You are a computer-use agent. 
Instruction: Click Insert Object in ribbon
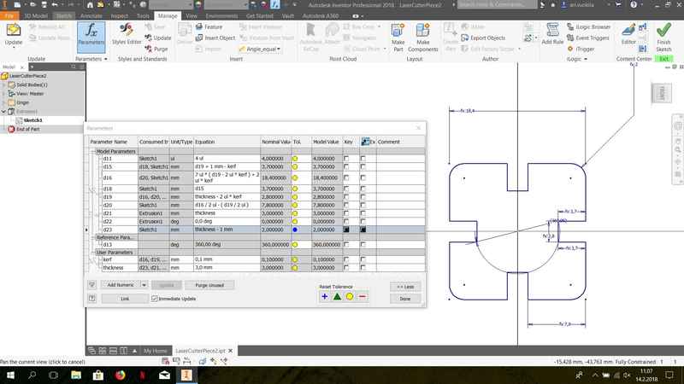point(215,38)
